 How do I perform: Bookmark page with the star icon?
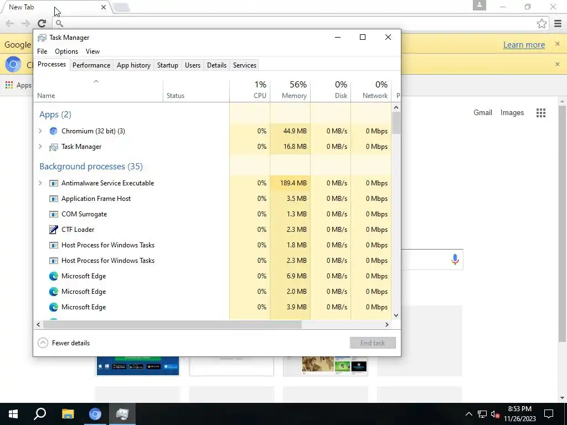[542, 23]
